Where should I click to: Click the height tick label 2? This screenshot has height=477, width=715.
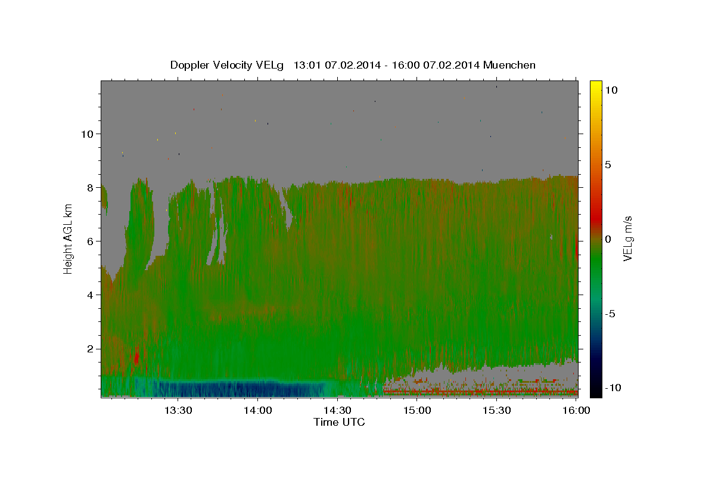91,349
